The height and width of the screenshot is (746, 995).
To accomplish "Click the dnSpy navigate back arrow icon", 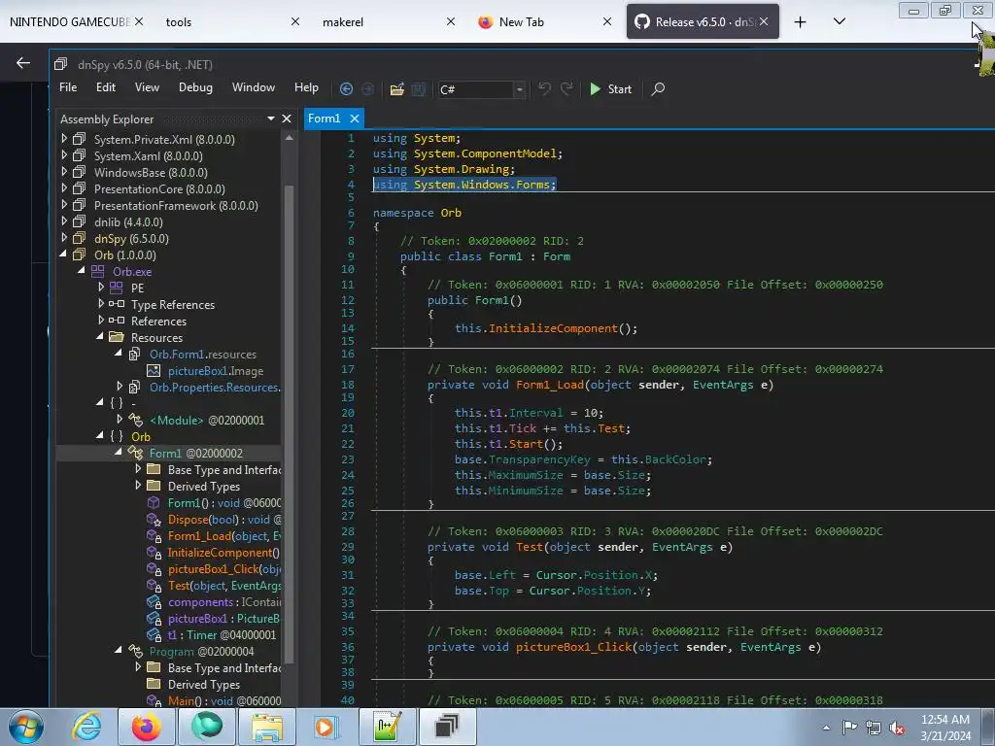I will (x=346, y=88).
